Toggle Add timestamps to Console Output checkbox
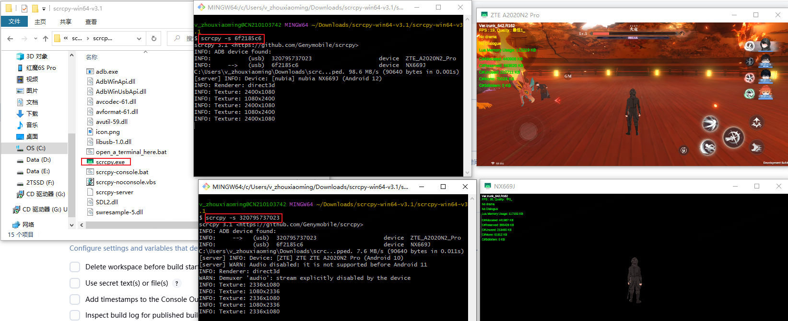788x321 pixels. click(x=75, y=299)
